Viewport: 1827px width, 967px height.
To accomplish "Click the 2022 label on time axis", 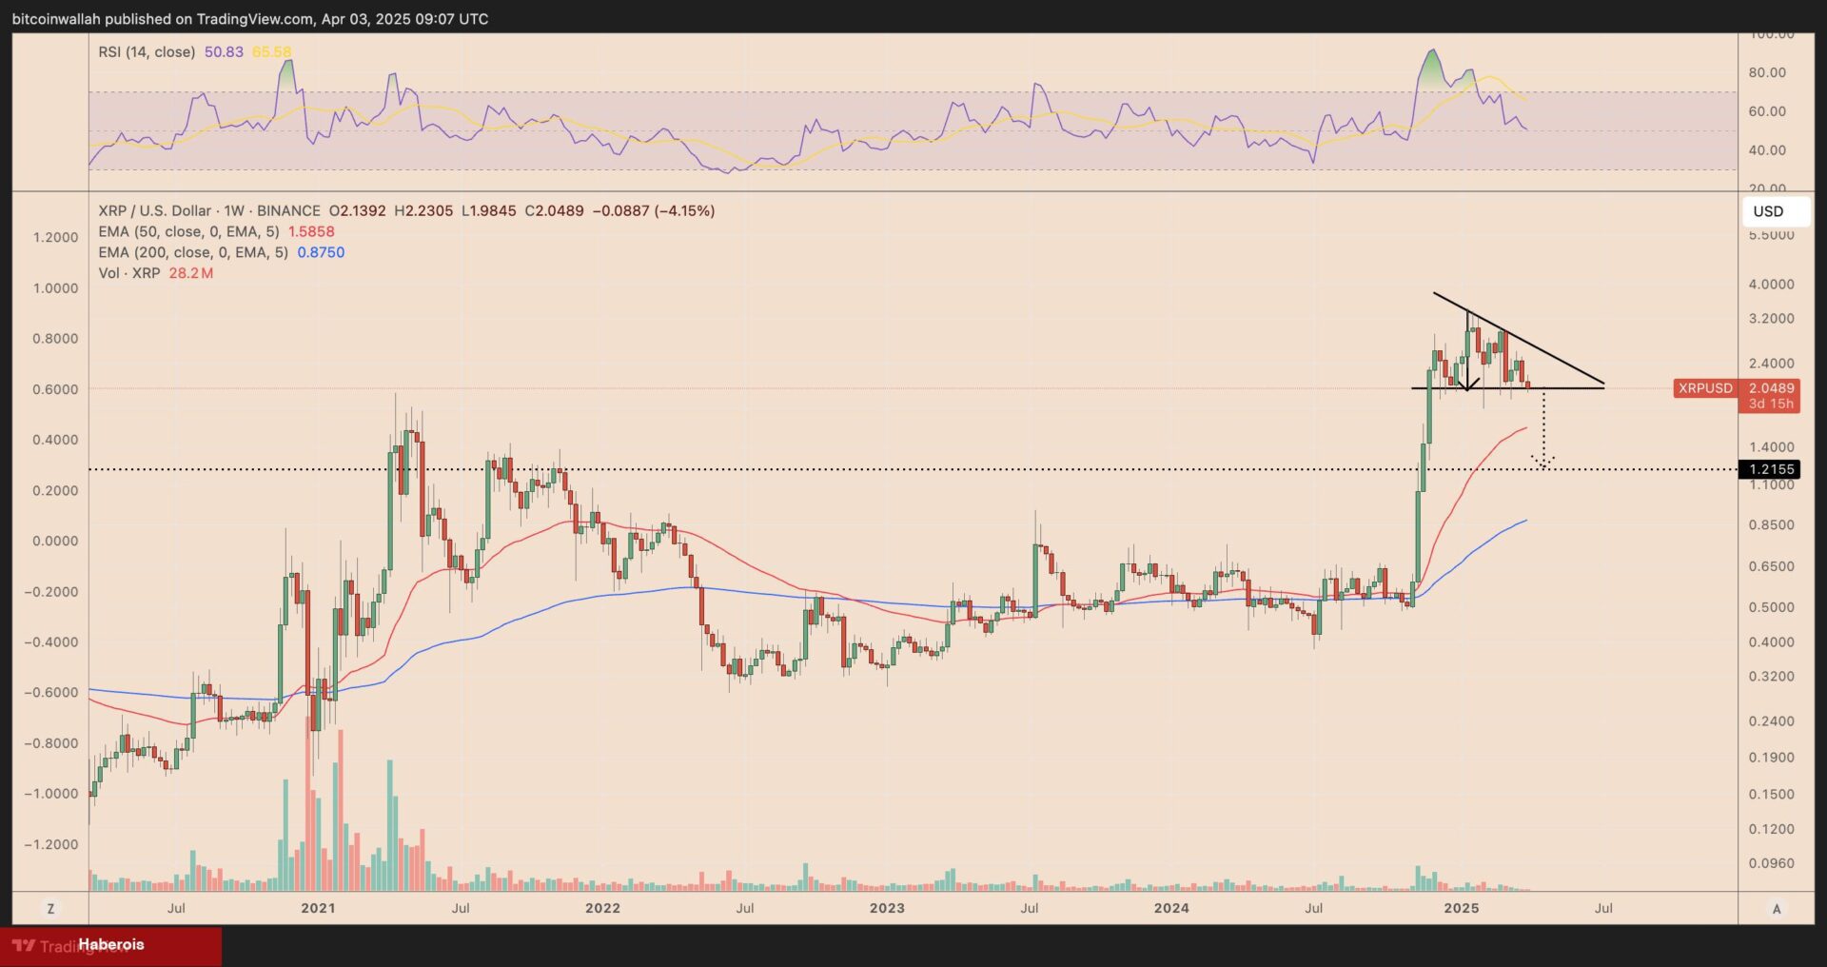I will [x=602, y=908].
